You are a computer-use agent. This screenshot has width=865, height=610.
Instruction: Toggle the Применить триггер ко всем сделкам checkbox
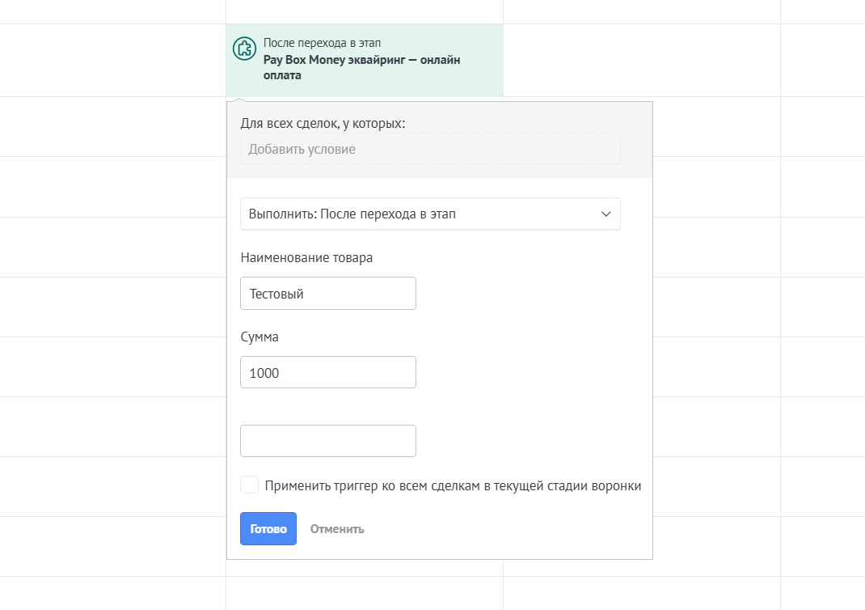coord(249,485)
